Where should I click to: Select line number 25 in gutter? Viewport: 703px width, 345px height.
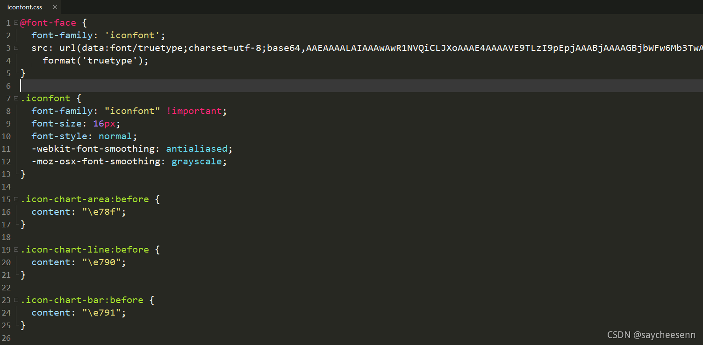[7, 325]
